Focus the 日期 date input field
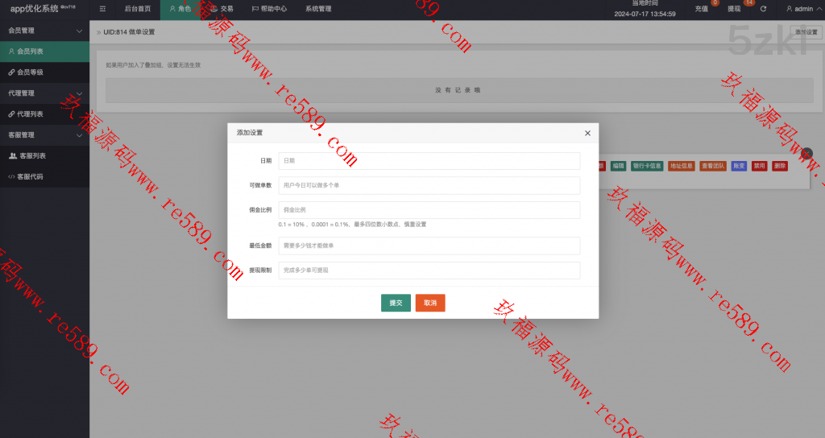 point(429,161)
